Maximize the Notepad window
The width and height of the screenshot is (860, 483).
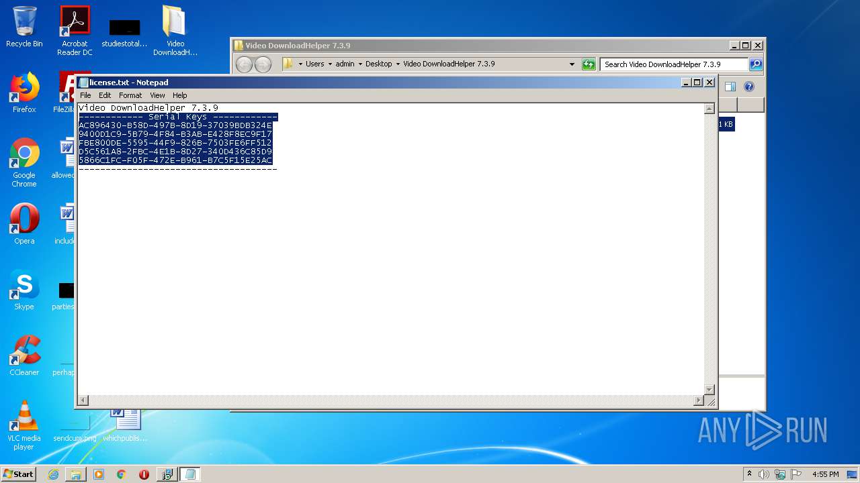[x=697, y=83]
